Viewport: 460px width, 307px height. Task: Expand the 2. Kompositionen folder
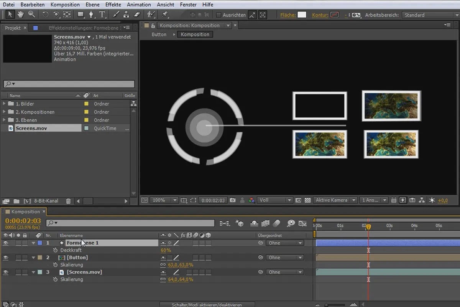tap(4, 112)
